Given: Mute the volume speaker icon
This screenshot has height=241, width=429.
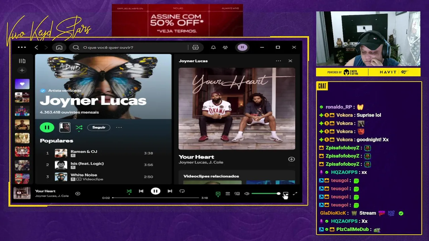Looking at the screenshot, I should point(247,194).
